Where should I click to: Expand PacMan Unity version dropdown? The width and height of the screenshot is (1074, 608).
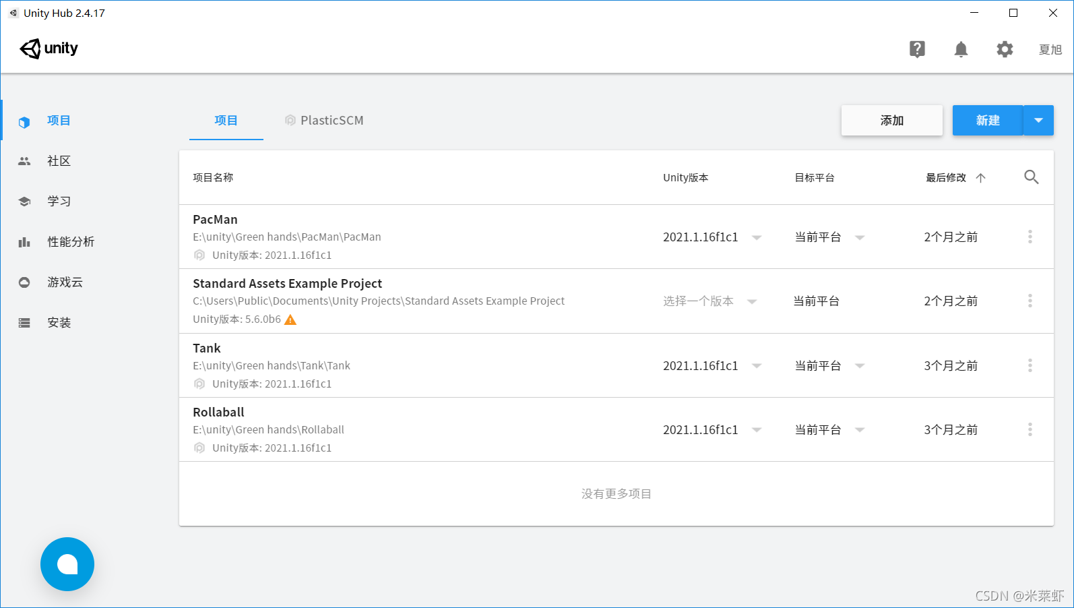click(757, 237)
